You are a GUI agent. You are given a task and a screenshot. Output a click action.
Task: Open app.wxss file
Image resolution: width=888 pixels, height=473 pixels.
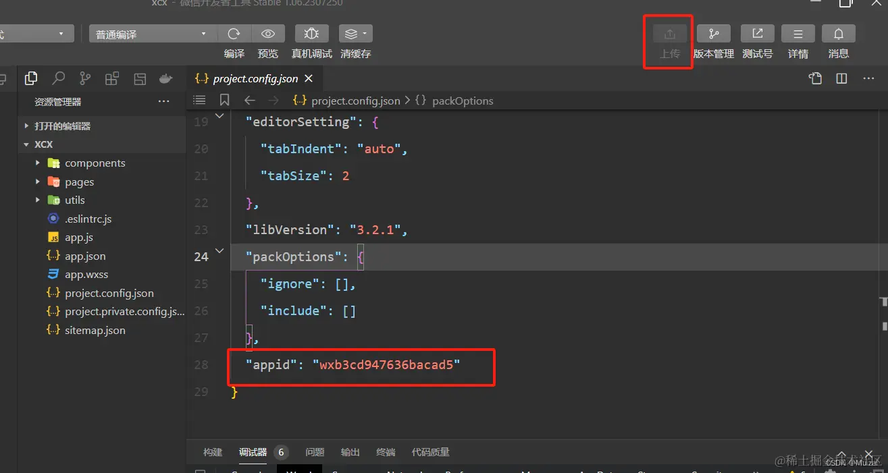pyautogui.click(x=101, y=275)
